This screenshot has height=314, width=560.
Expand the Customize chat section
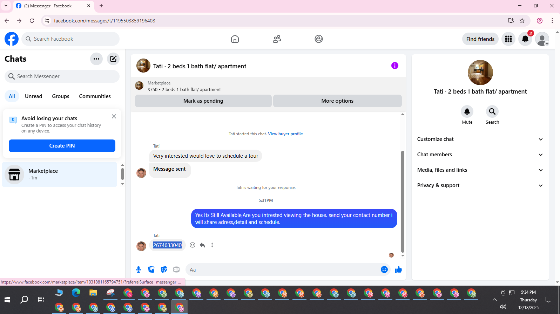coord(480,139)
